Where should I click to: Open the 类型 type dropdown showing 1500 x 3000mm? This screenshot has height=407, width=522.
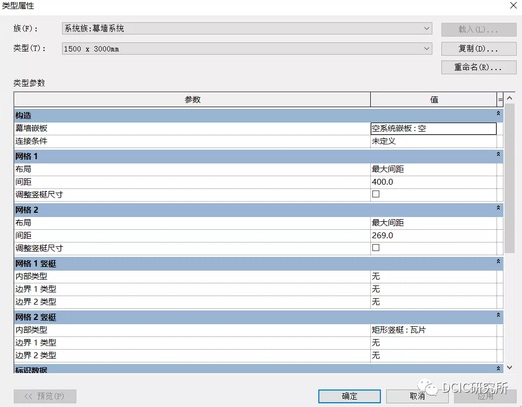click(x=247, y=49)
